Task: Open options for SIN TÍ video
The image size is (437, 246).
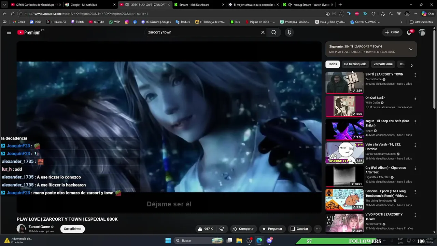Action: point(415,75)
